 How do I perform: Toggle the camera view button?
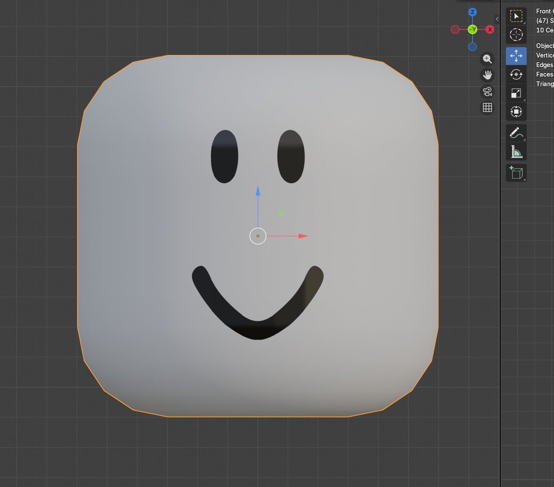pyautogui.click(x=487, y=91)
